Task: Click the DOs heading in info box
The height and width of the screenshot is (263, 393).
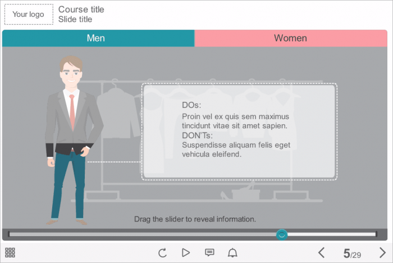Action: tap(191, 105)
